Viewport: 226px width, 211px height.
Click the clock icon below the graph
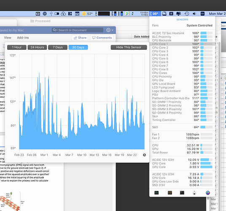[x=145, y=155]
